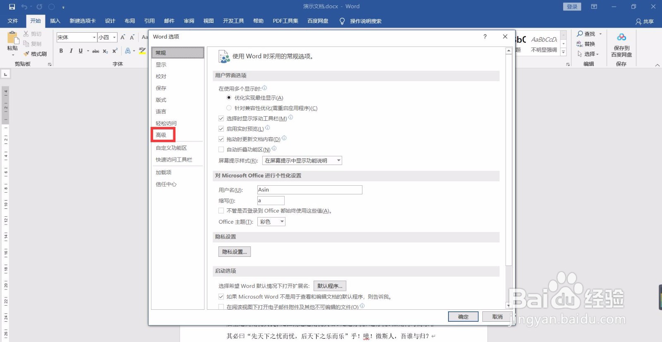
Task: Select 自定义功能区 in options sidebar
Action: [171, 148]
